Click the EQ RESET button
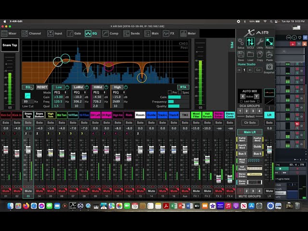 coord(42,87)
